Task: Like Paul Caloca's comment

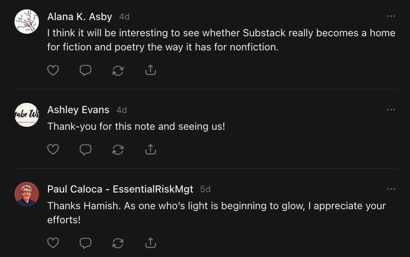Action: point(53,243)
